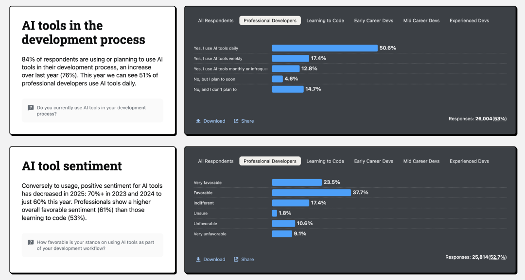Select All Respondents tab in top chart
Viewport: 525px width, 280px height.
[215, 20]
